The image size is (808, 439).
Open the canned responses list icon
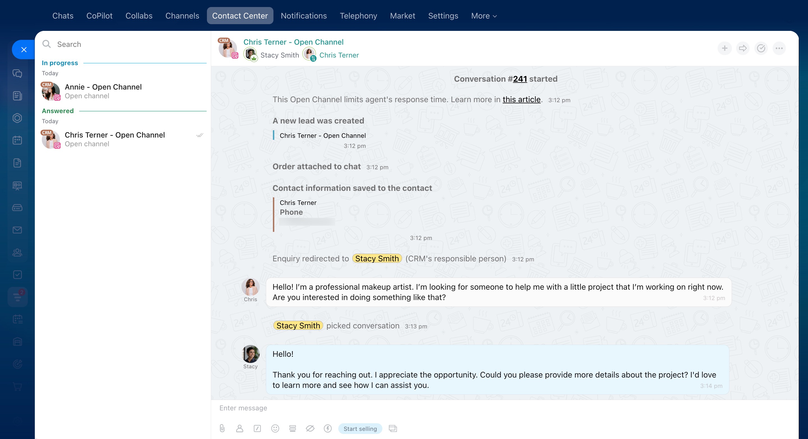tap(293, 428)
